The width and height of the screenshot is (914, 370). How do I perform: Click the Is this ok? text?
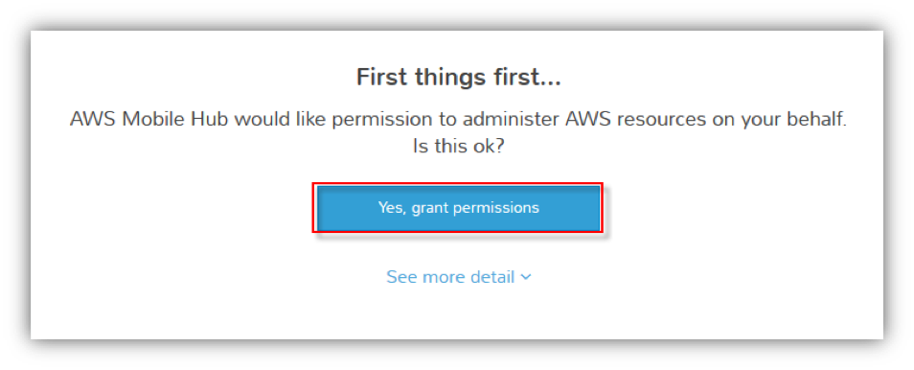click(458, 146)
